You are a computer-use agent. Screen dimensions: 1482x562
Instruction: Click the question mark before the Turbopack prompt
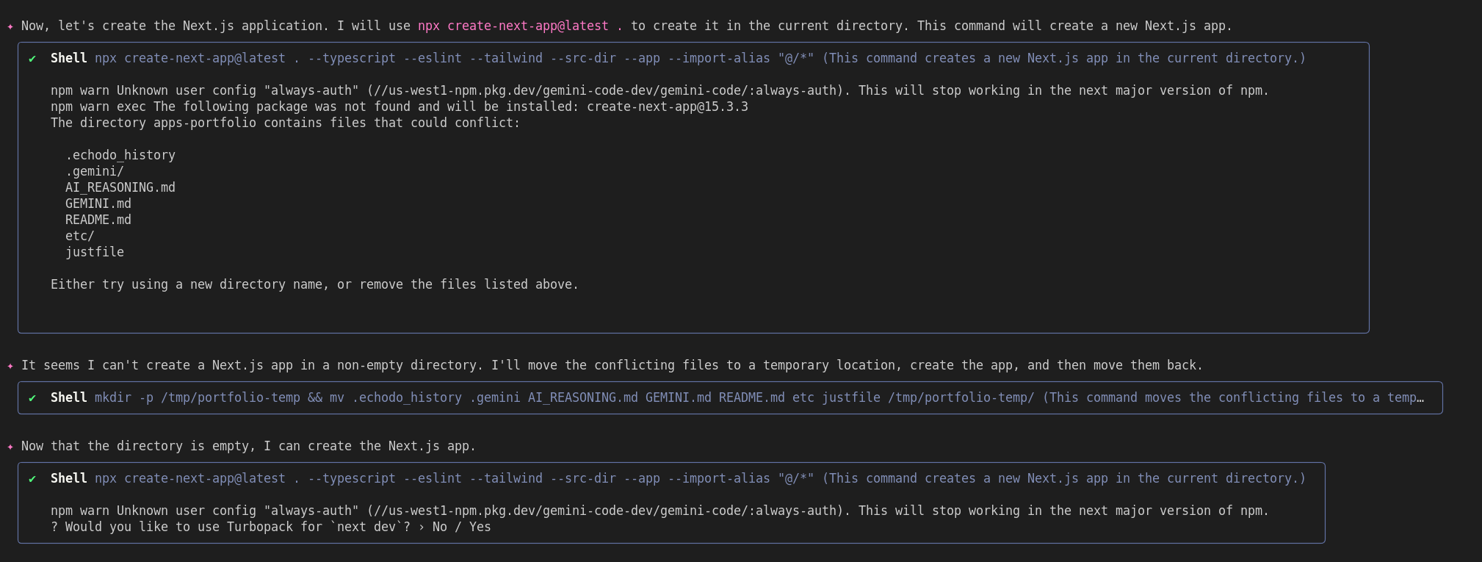54,527
